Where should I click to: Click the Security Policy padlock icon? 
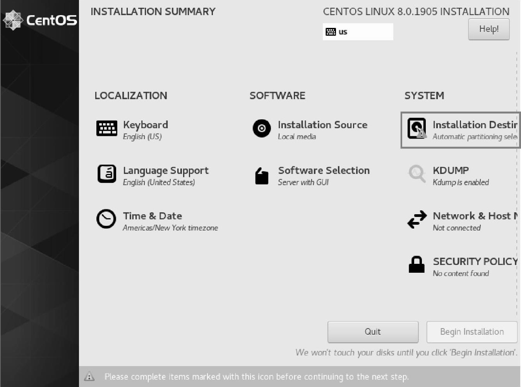point(416,264)
